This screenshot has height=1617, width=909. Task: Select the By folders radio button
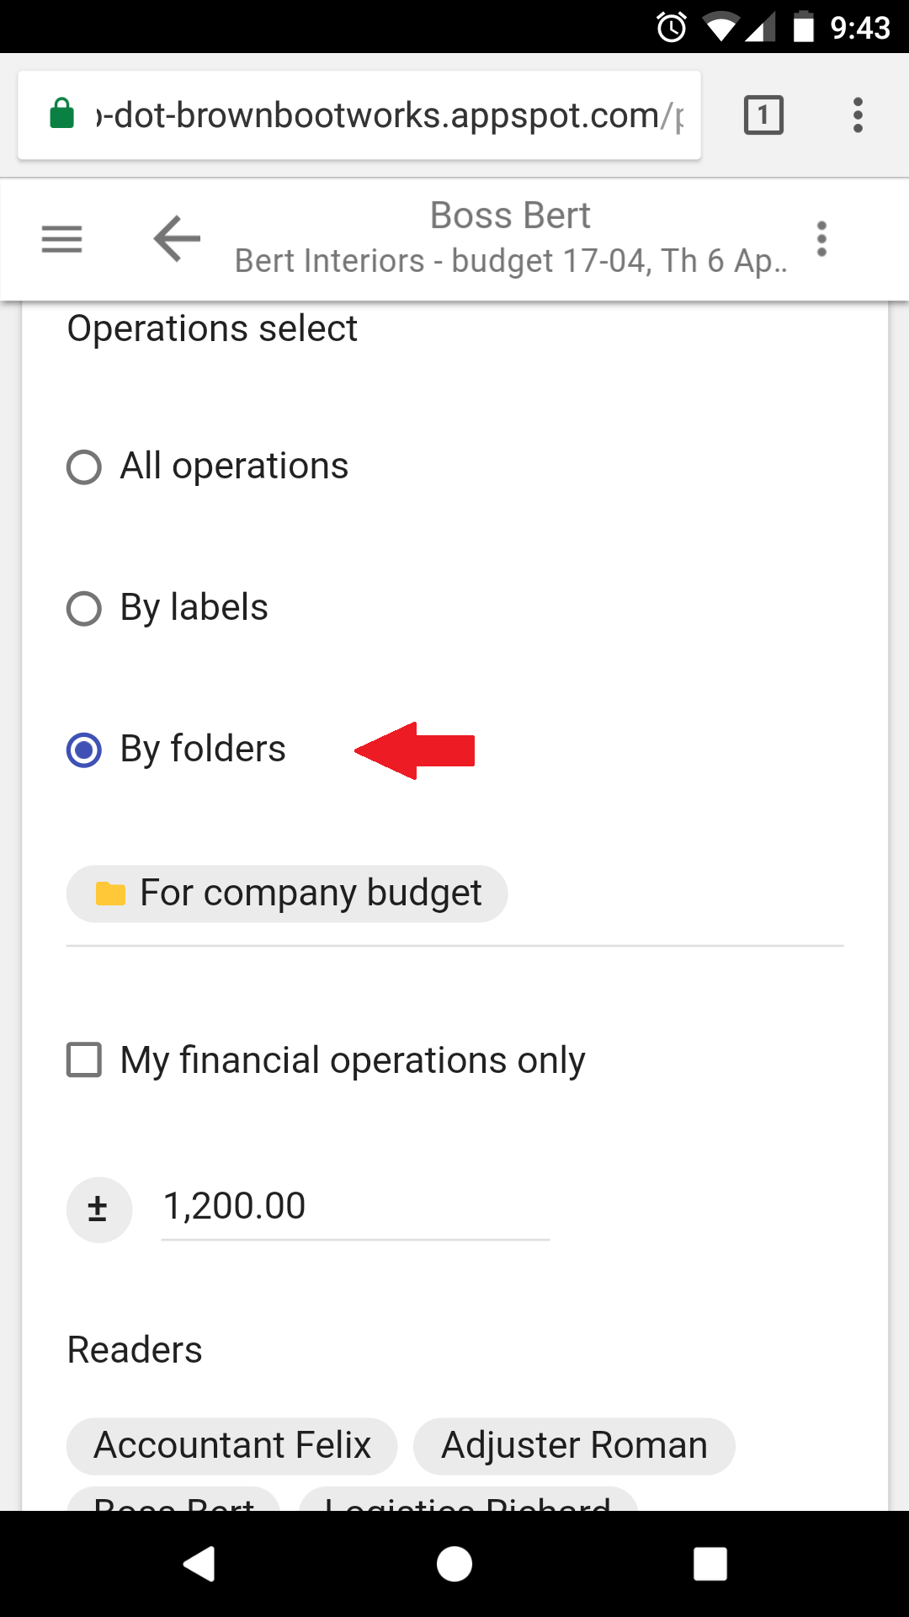click(84, 750)
